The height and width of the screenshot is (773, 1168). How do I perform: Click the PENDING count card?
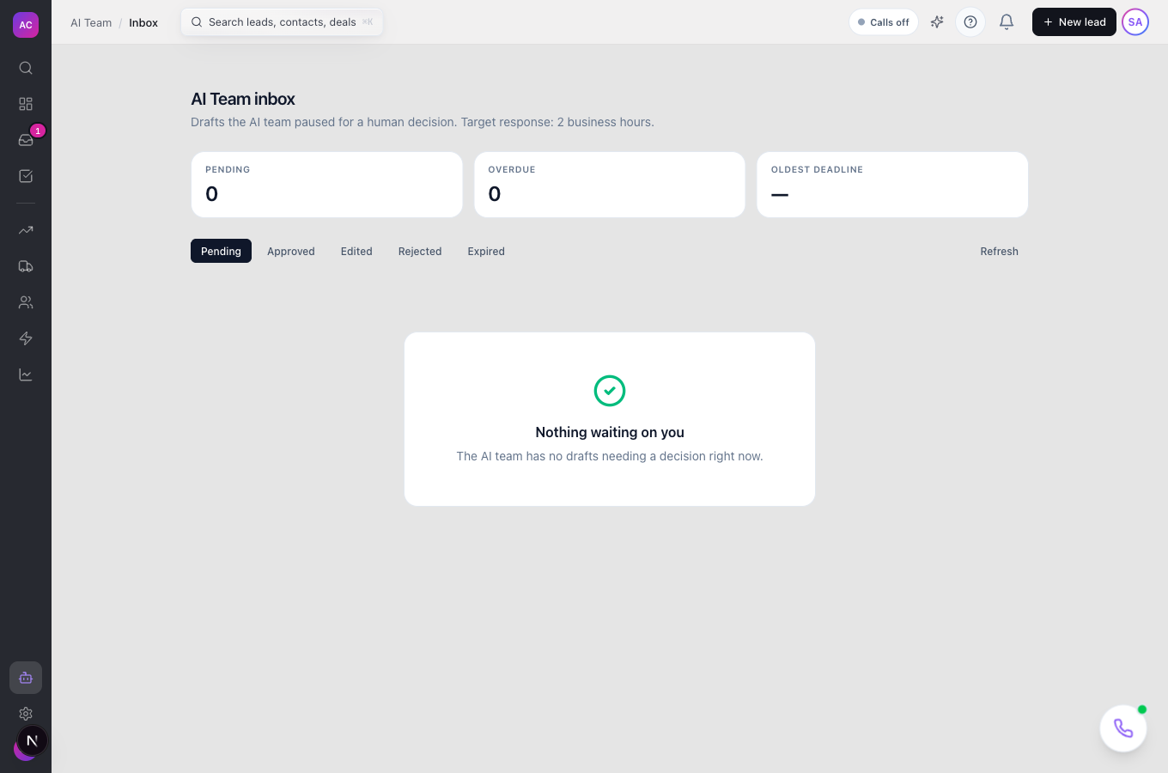coord(326,185)
